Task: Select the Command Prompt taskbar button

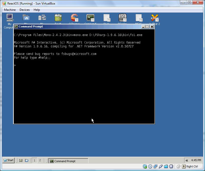Action: click(68, 161)
